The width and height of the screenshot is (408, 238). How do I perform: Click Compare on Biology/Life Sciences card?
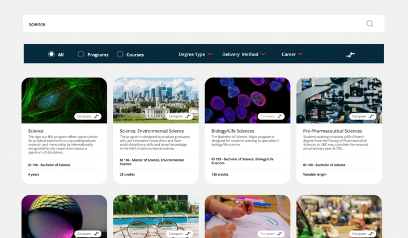[x=271, y=116]
